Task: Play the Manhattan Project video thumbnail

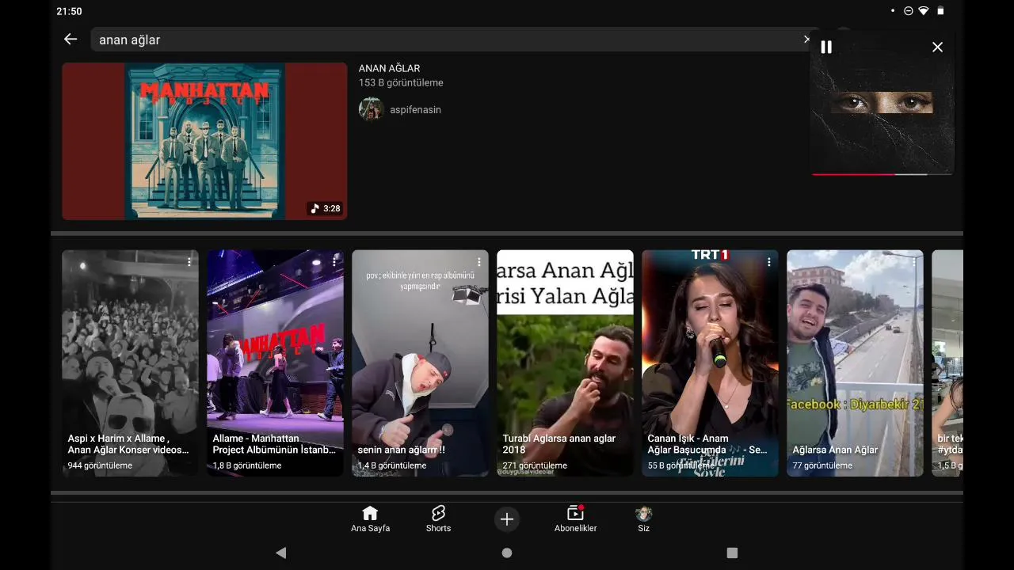Action: [x=204, y=141]
